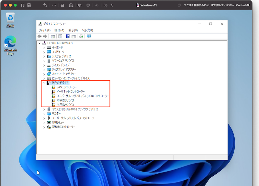The image size is (259, 186).
Task: Expand the システム デバイス category
Action: click(44, 57)
